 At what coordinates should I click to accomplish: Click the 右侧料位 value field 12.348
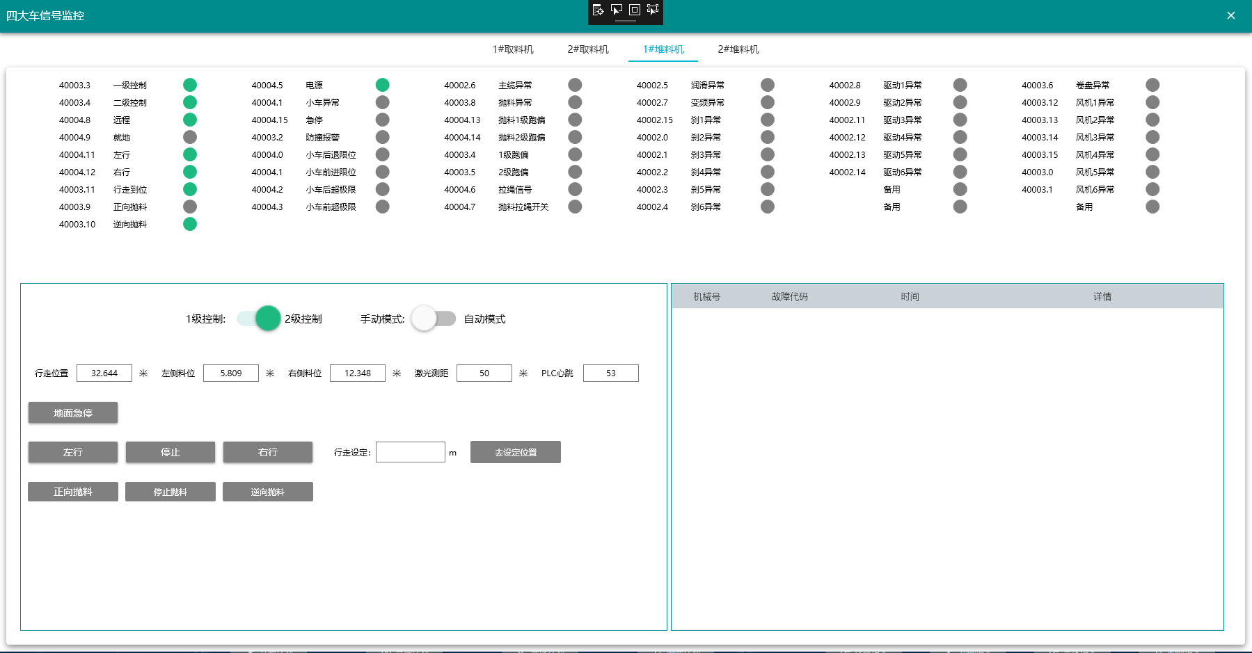[x=358, y=373]
